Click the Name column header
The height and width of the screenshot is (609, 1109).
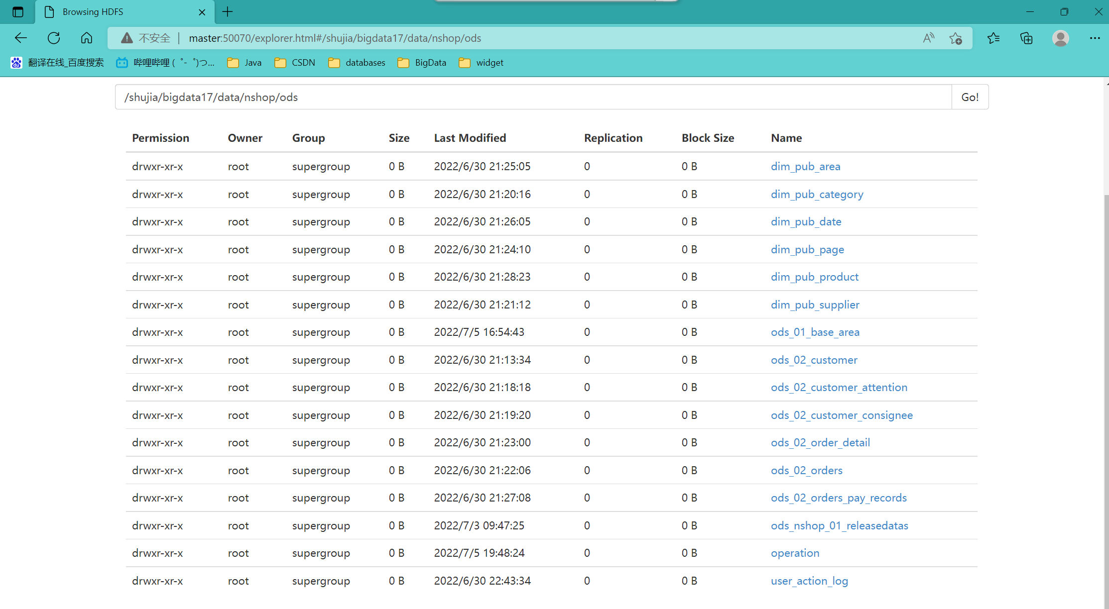786,138
